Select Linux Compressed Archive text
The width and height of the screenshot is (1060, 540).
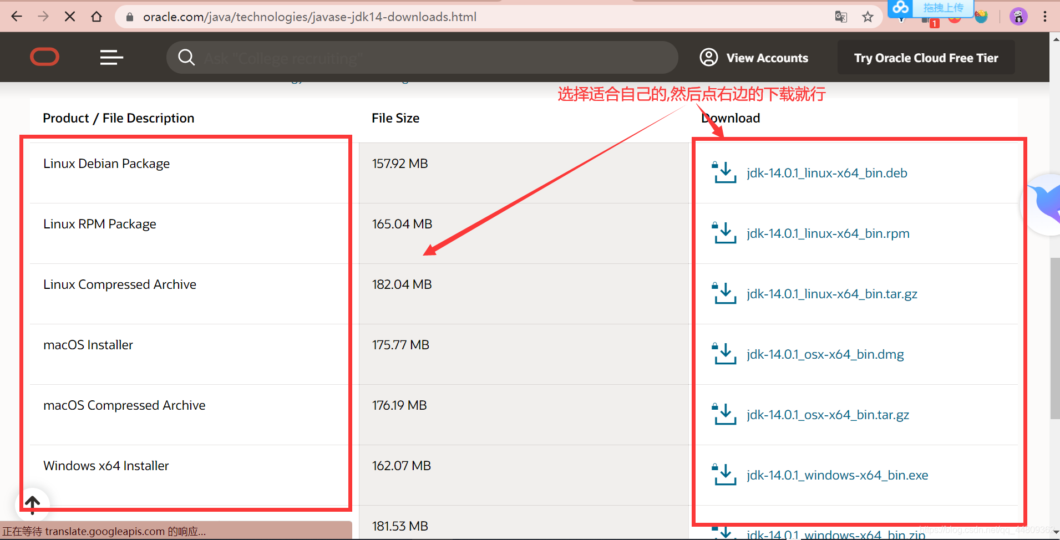click(120, 284)
